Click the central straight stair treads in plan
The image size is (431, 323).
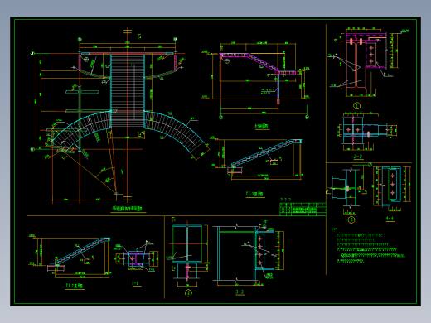[x=128, y=91]
